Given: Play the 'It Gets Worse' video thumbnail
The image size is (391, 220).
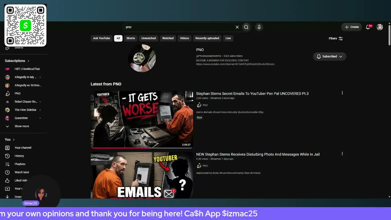Looking at the screenshot, I should (x=142, y=119).
